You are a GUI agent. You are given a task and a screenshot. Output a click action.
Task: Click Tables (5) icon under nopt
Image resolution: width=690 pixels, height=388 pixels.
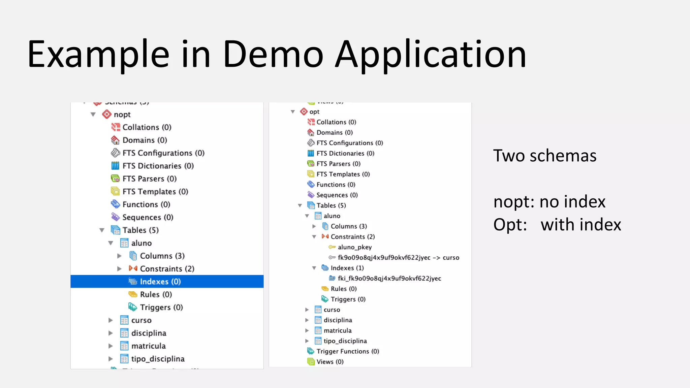click(x=115, y=230)
